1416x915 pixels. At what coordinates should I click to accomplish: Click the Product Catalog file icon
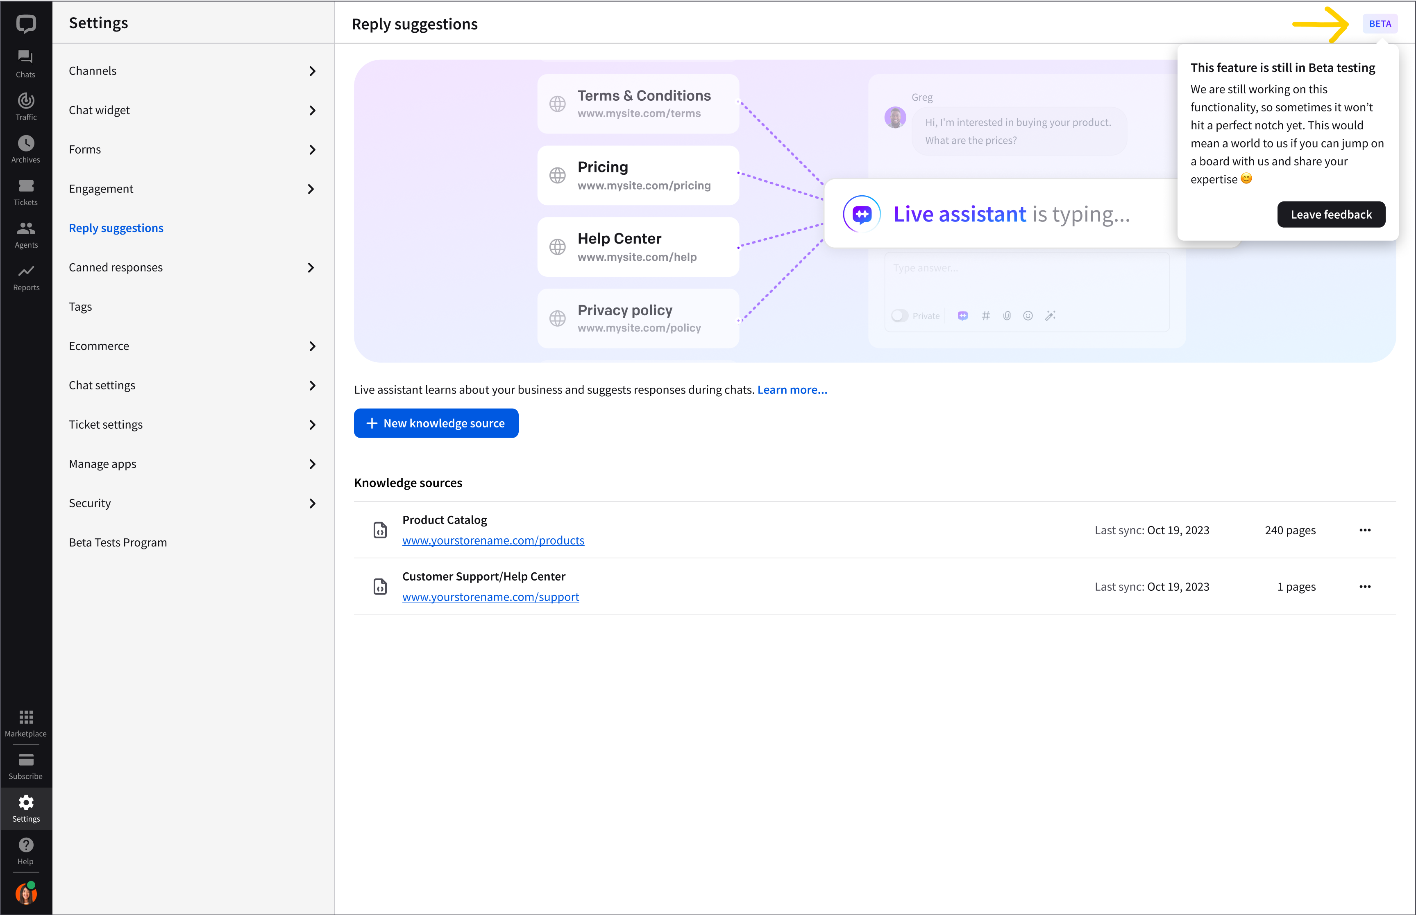[380, 530]
